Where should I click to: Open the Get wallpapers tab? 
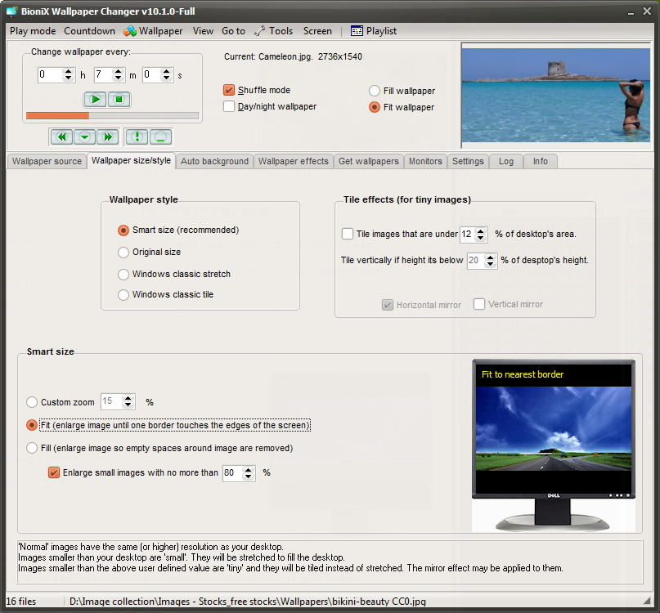(x=369, y=161)
